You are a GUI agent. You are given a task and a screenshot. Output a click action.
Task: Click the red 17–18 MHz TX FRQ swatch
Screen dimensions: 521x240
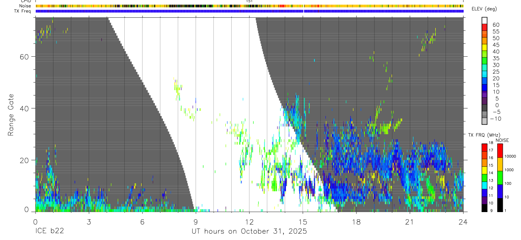coord(485,147)
